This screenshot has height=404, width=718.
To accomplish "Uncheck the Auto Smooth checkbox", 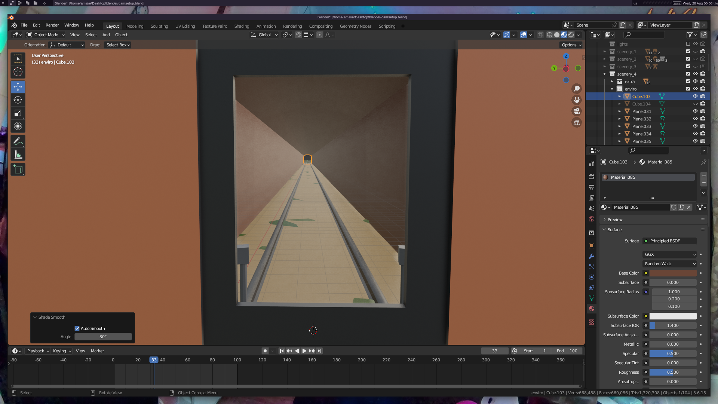I will [77, 328].
